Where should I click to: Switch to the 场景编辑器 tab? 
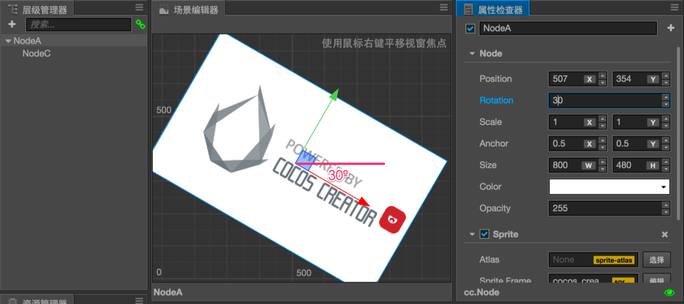189,8
